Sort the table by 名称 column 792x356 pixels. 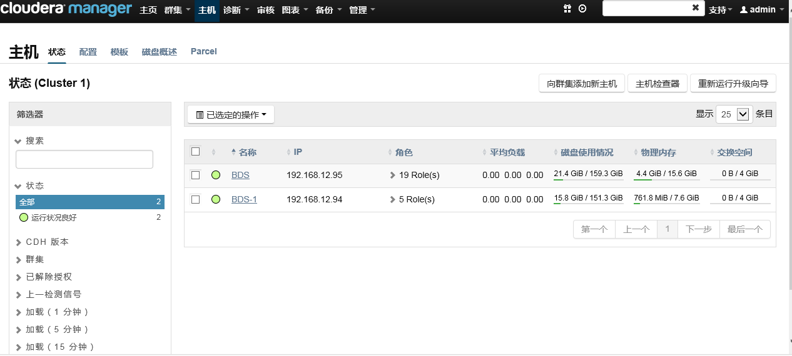(x=244, y=152)
